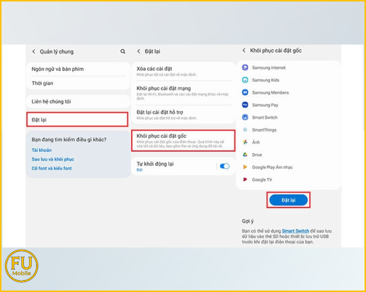
Task: Toggle the Tự khởi động lại switch
Action: pos(224,166)
